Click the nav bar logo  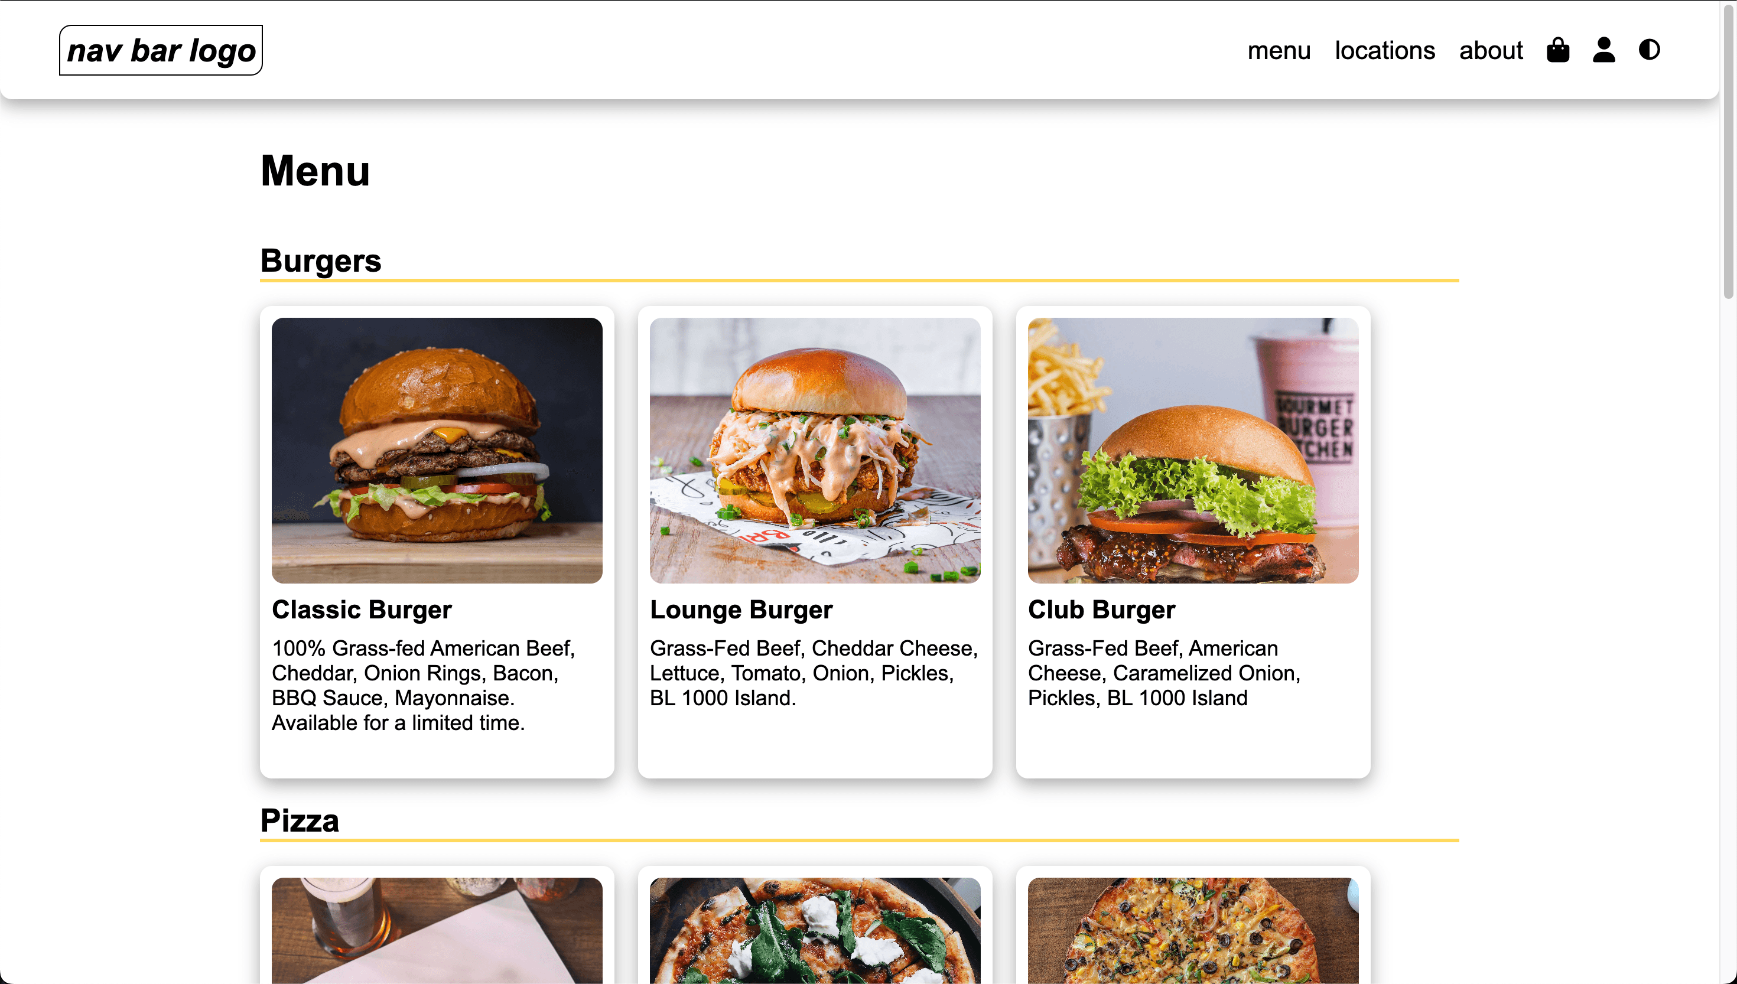[161, 49]
